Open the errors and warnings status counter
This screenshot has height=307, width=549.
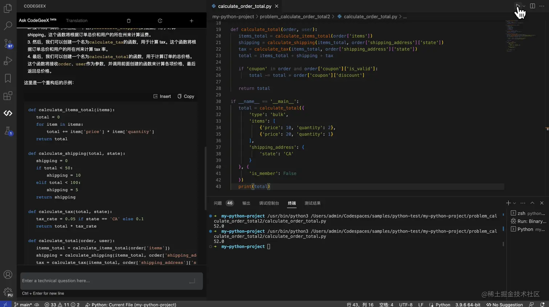(62, 304)
